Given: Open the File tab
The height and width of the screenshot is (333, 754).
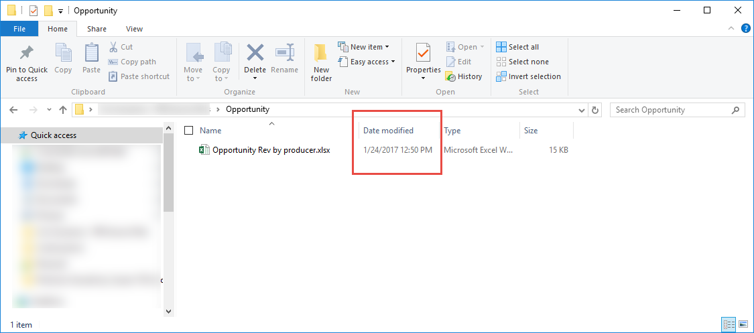Looking at the screenshot, I should tap(19, 29).
